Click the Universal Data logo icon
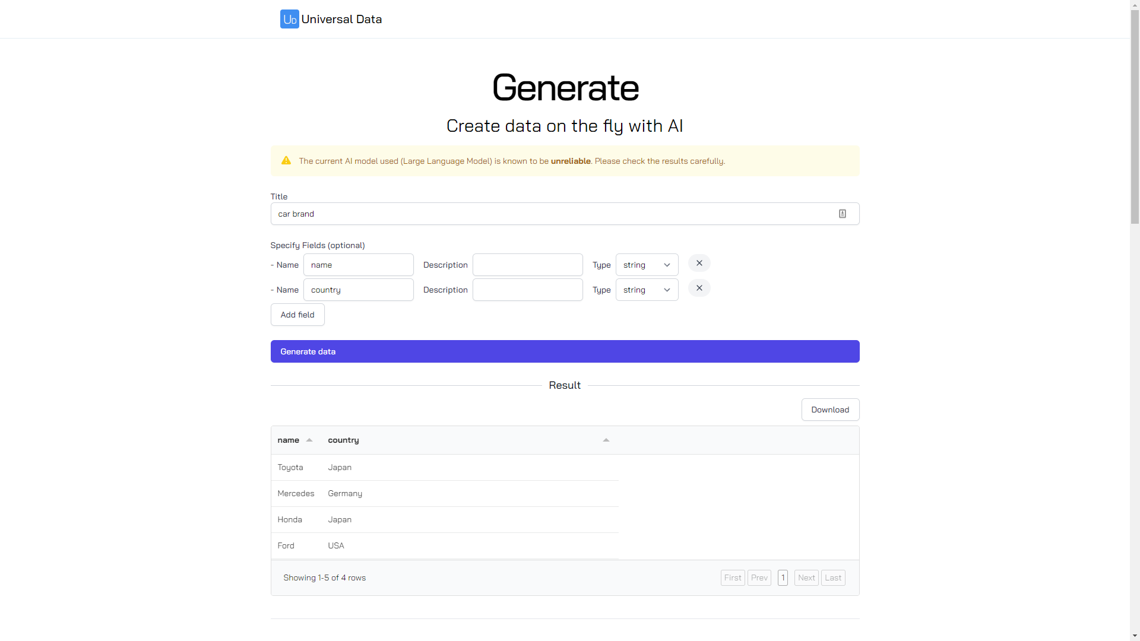1140x641 pixels. (x=290, y=19)
